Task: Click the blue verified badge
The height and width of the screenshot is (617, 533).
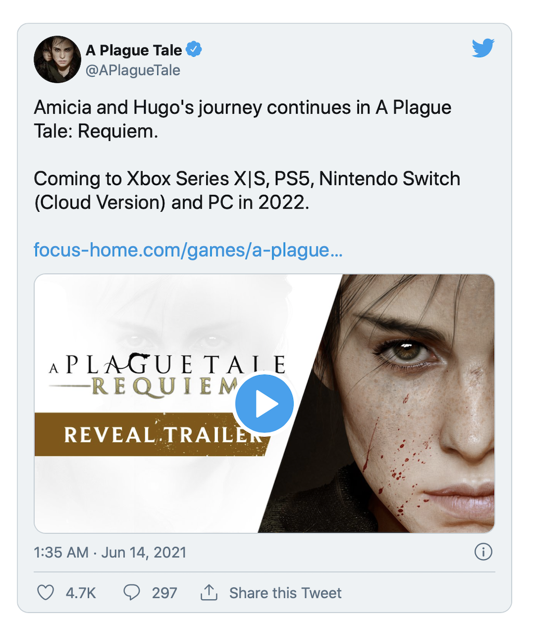Action: pyautogui.click(x=194, y=49)
